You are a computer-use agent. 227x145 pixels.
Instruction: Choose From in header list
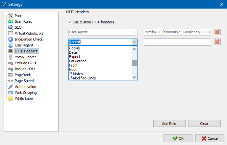click(100, 65)
